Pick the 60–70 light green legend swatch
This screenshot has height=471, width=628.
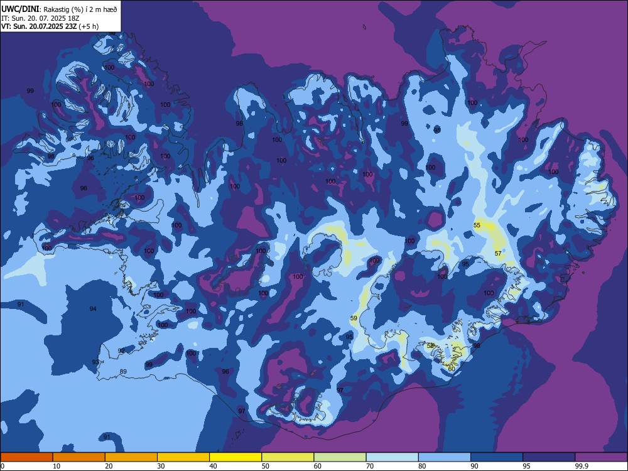[x=340, y=457]
